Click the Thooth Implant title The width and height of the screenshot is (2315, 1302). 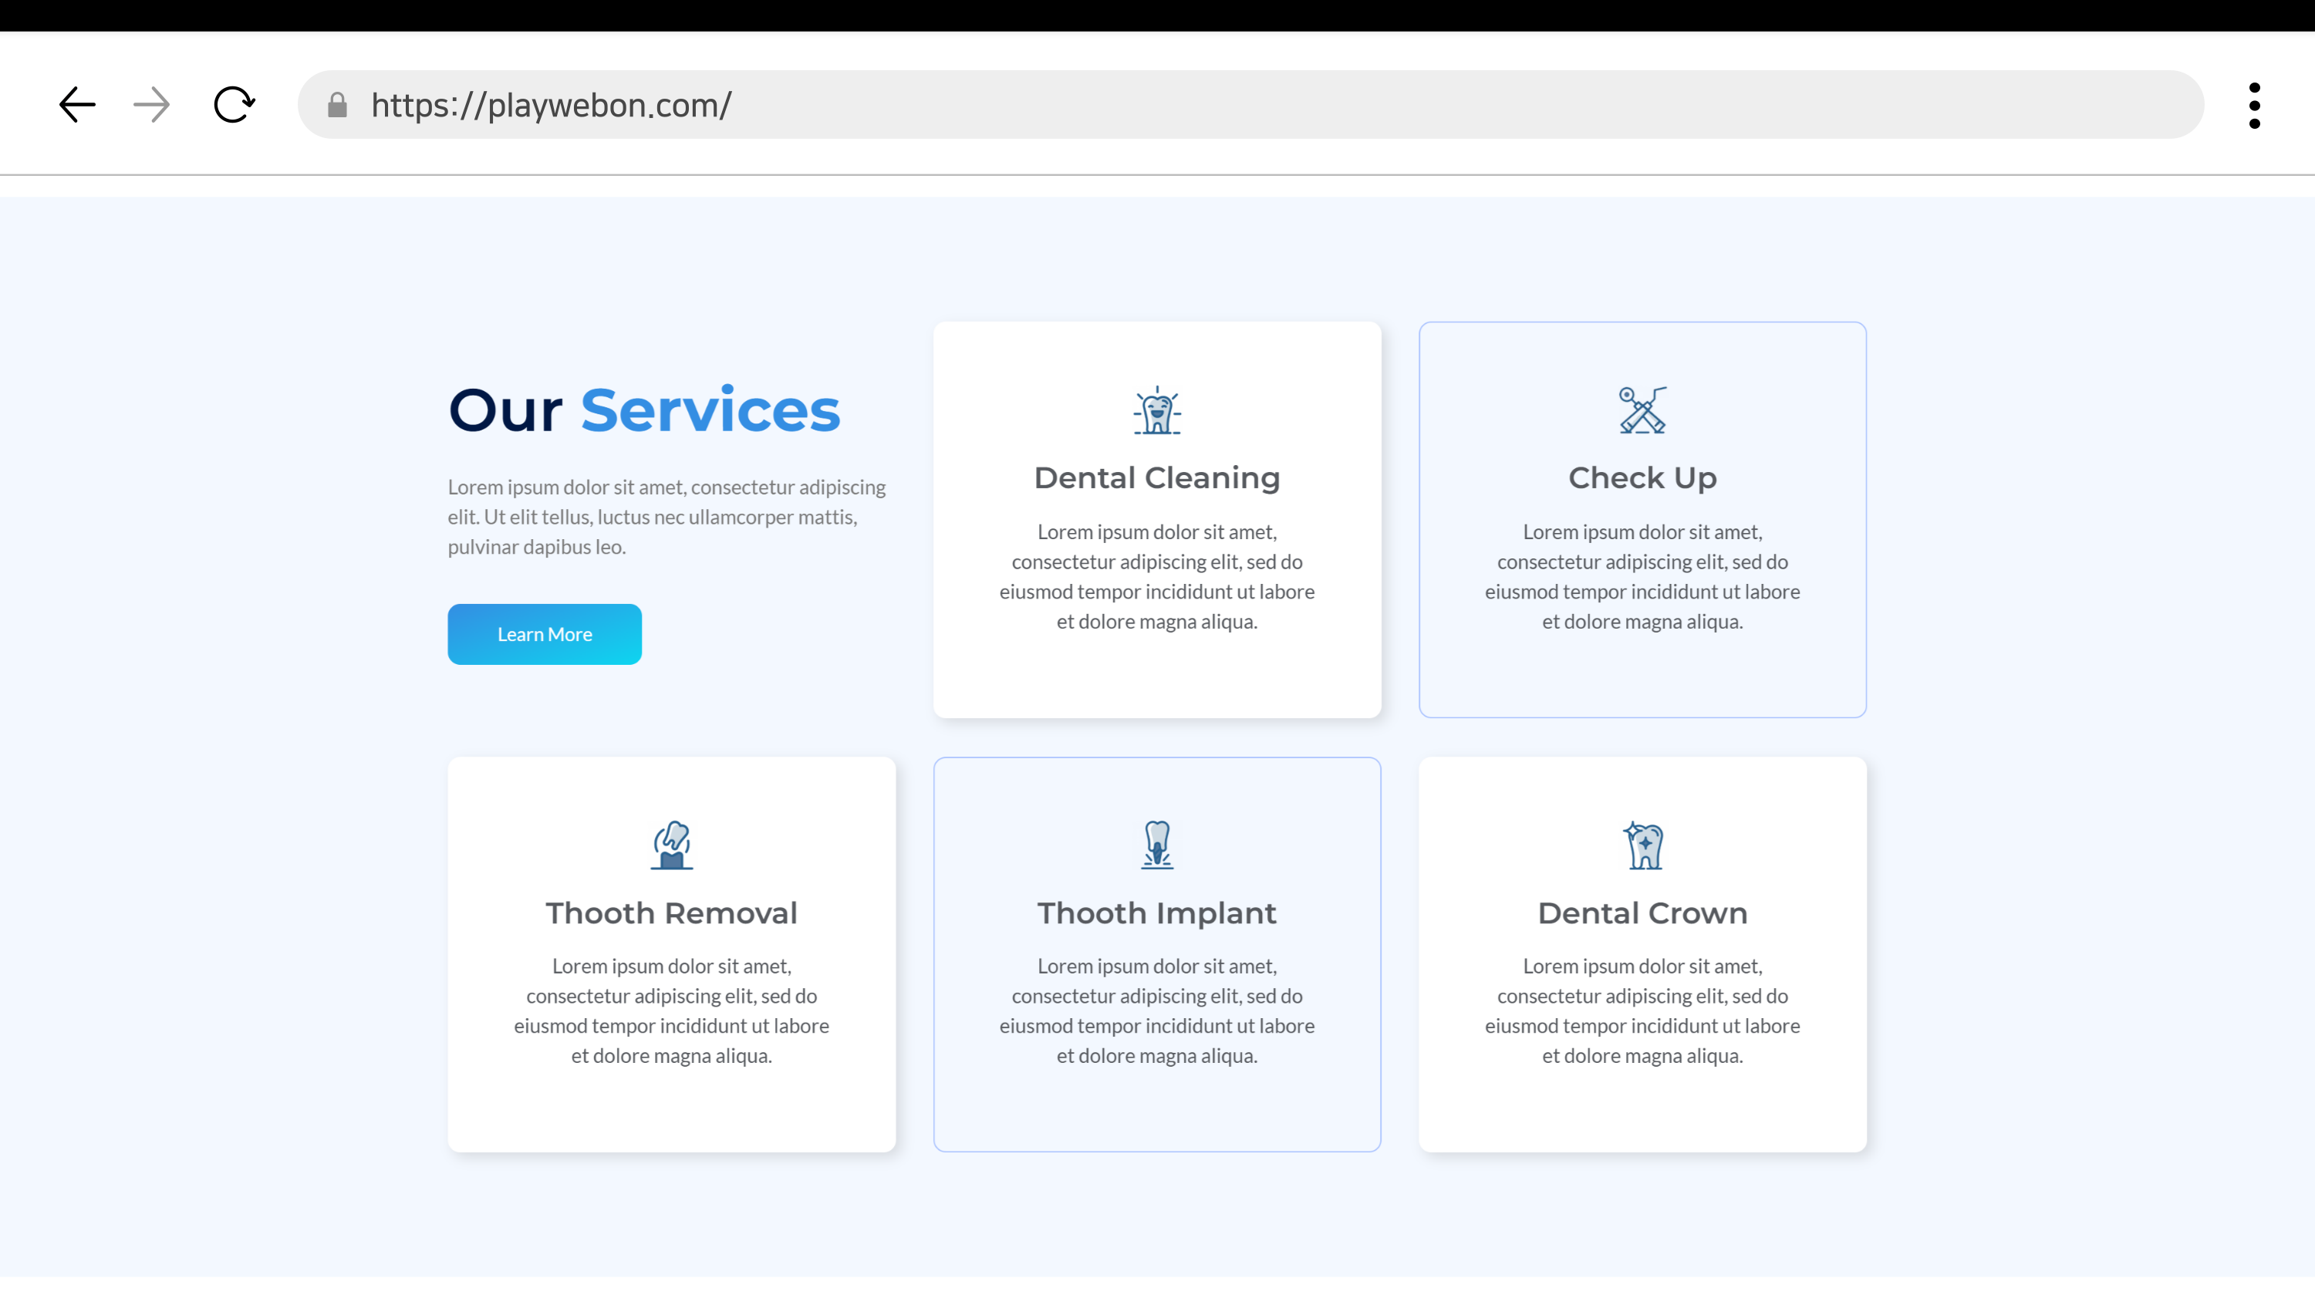tap(1156, 913)
